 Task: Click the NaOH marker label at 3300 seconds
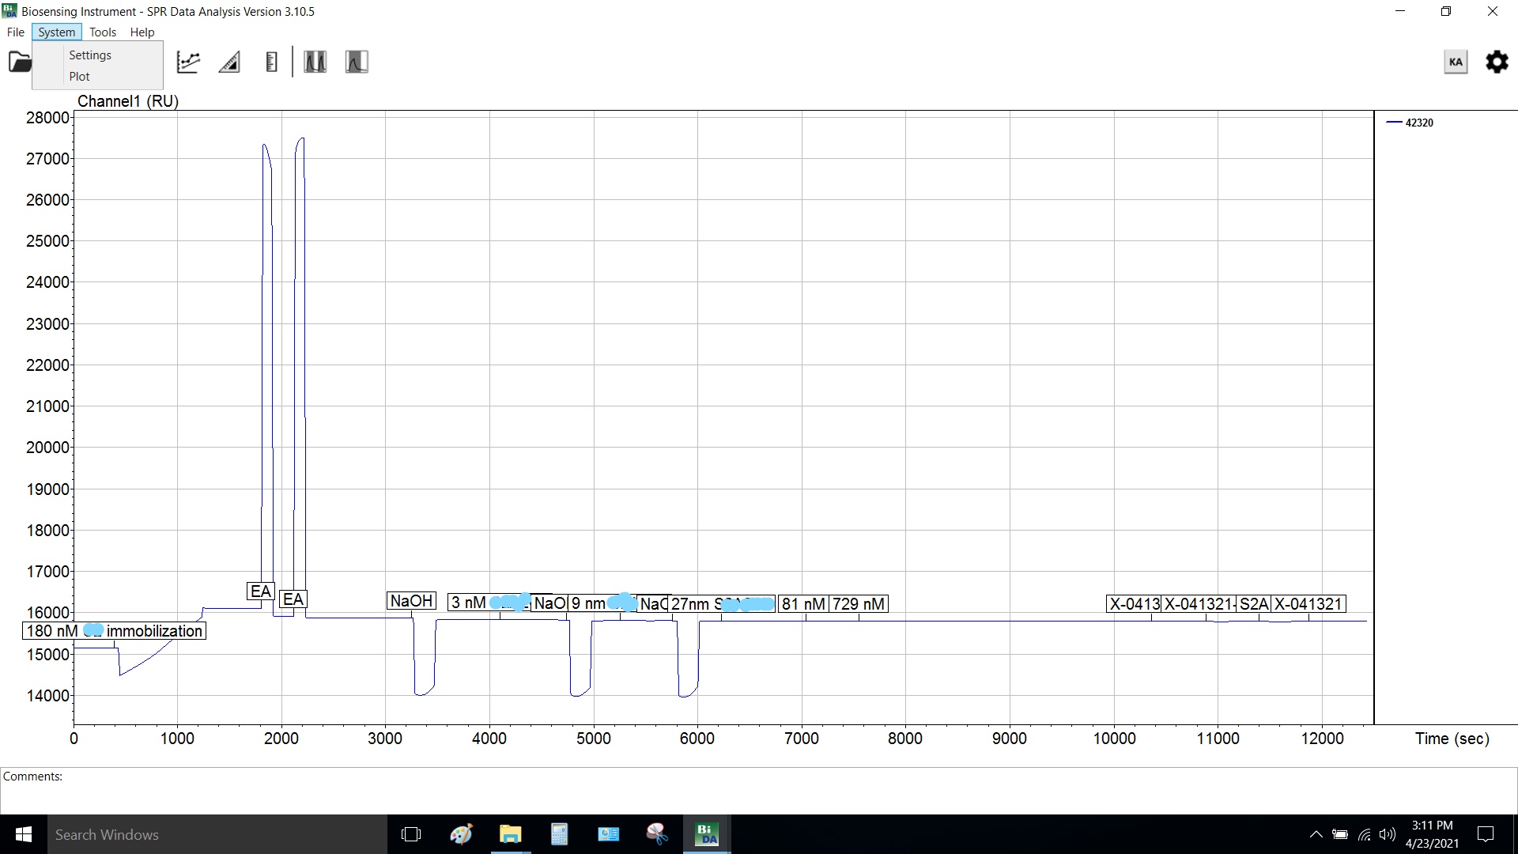411,601
